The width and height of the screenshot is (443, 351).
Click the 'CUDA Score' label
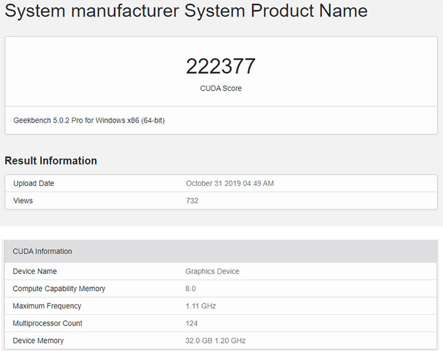point(221,88)
